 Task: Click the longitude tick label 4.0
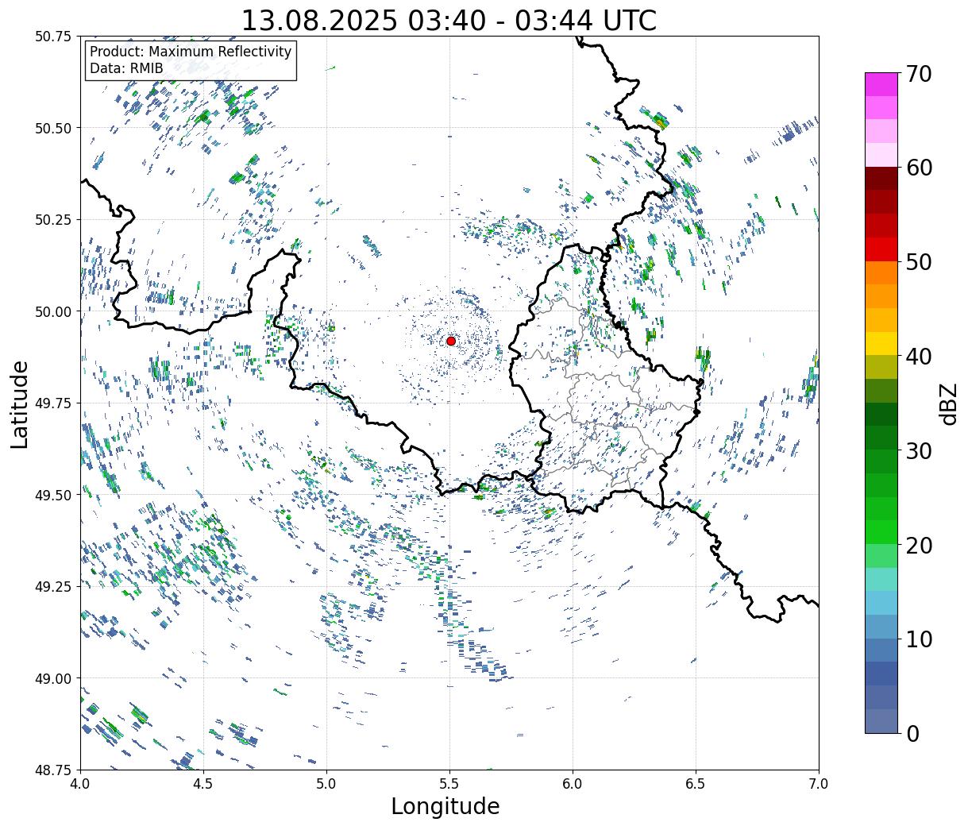(x=80, y=784)
